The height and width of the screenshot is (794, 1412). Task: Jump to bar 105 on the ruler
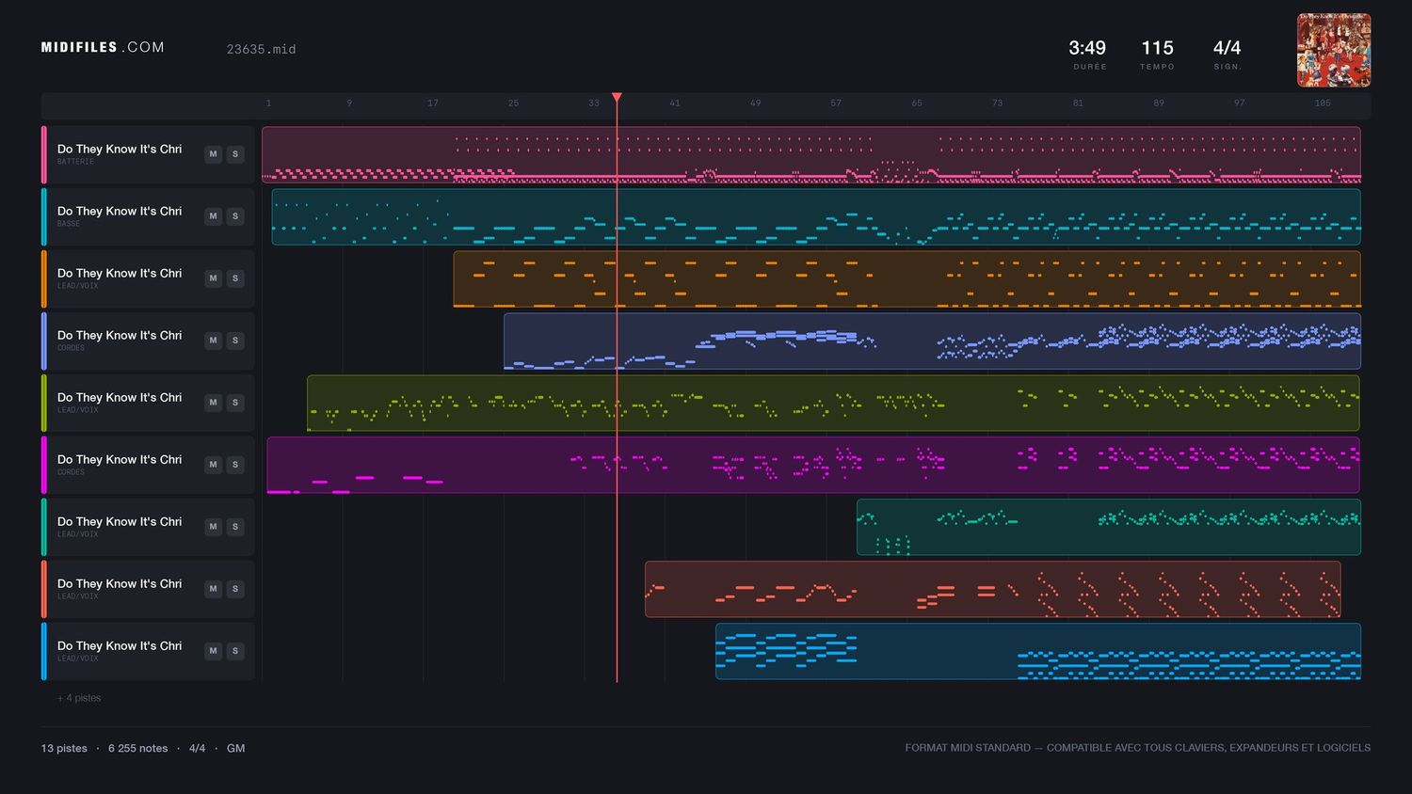[1323, 103]
